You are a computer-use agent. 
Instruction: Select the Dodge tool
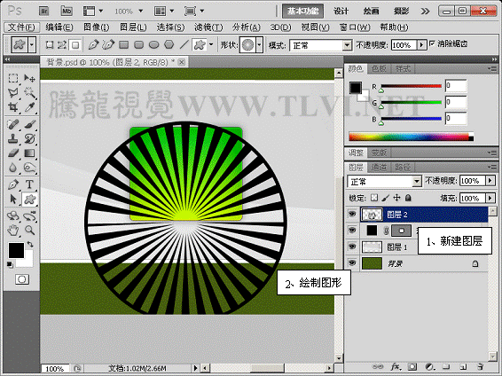(x=29, y=168)
